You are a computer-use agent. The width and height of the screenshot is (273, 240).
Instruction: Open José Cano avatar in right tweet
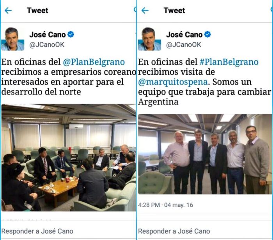tap(149, 39)
